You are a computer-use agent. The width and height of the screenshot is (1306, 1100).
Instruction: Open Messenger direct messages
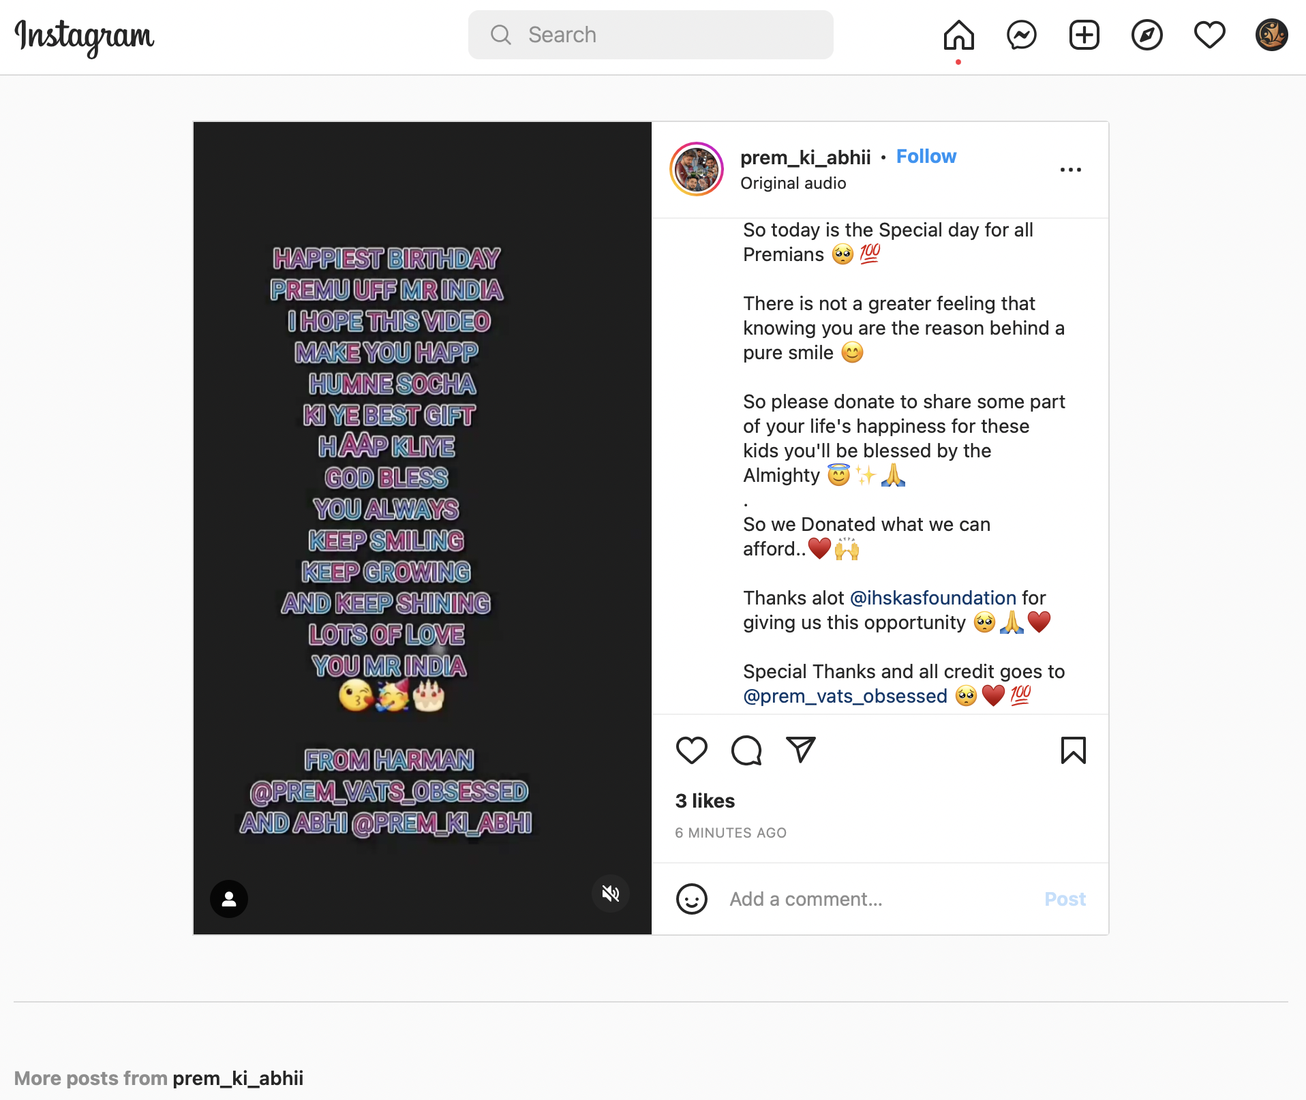[1021, 35]
